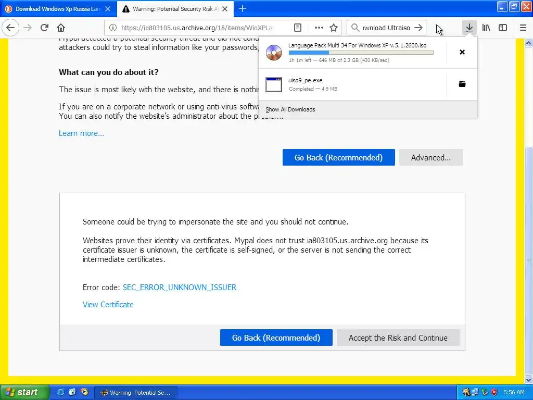
Task: Click the vertical scrollbar thumb
Action: (x=529, y=261)
